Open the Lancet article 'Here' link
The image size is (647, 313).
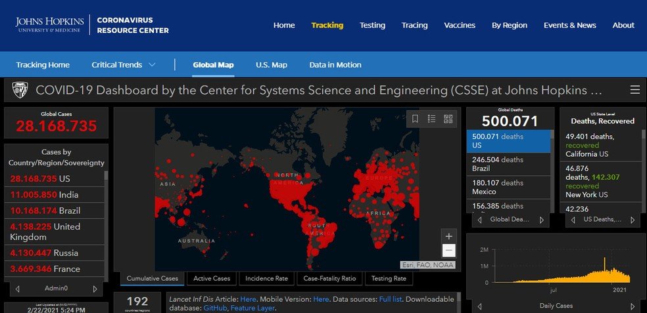[x=248, y=299]
